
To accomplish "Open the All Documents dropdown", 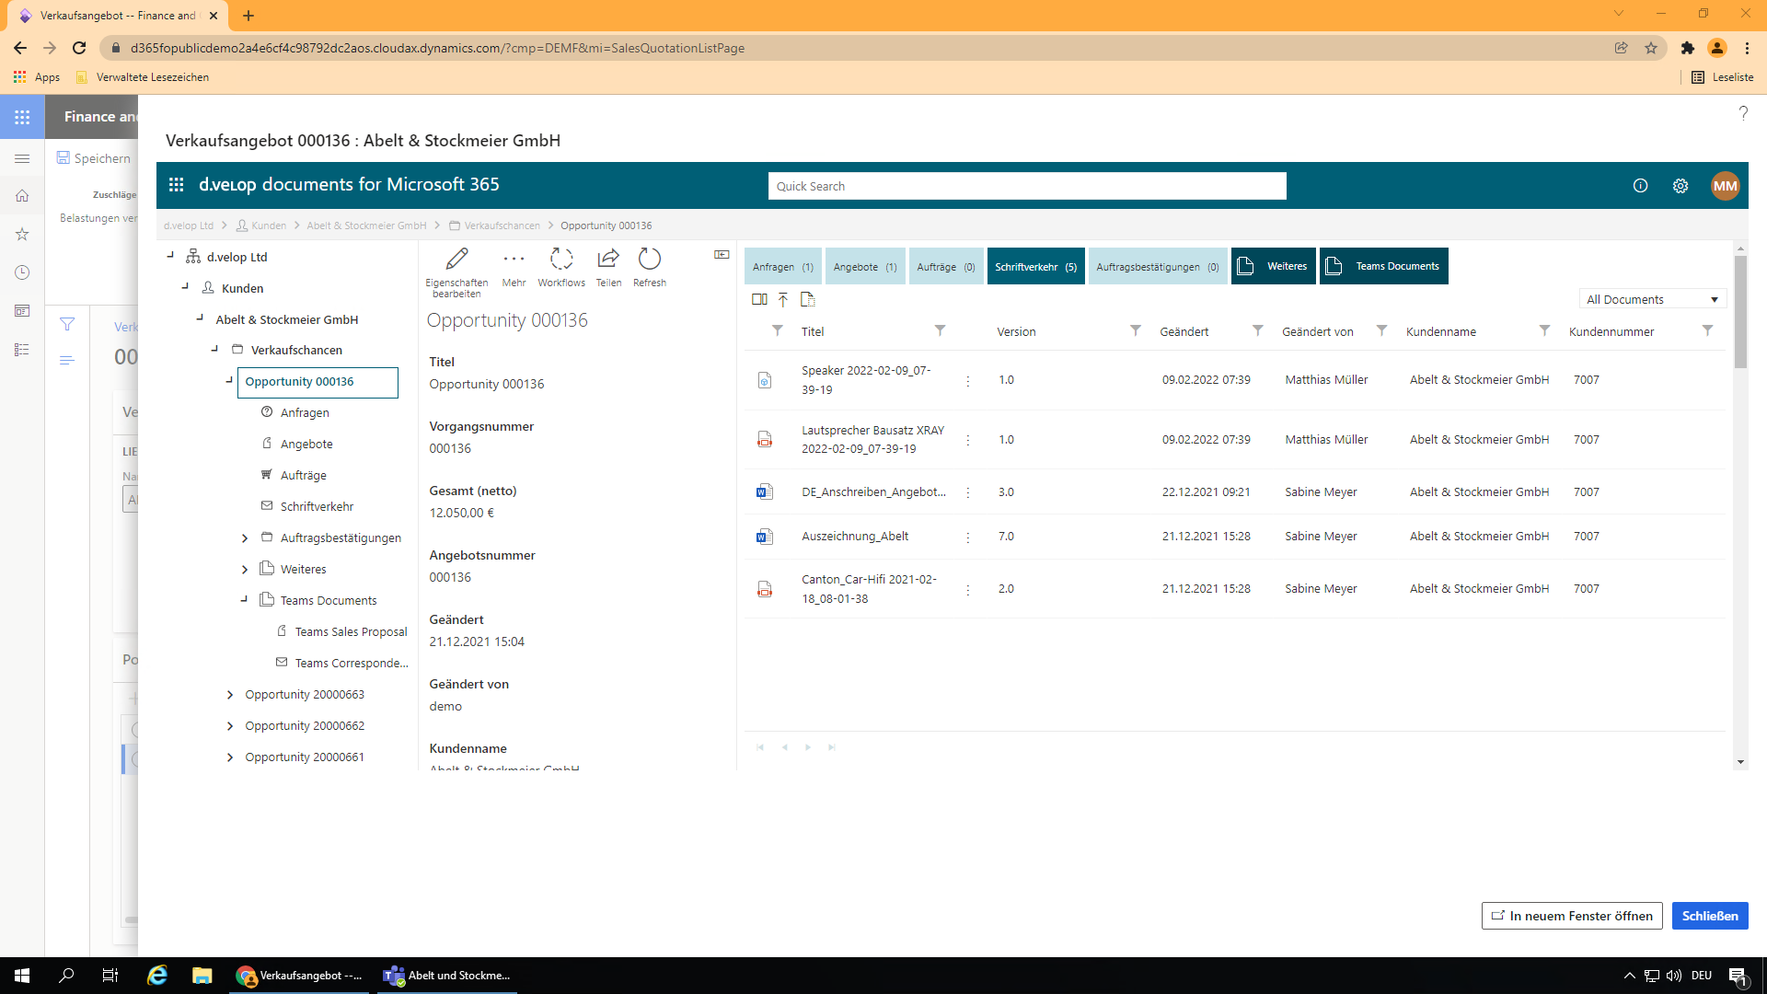I will point(1653,299).
